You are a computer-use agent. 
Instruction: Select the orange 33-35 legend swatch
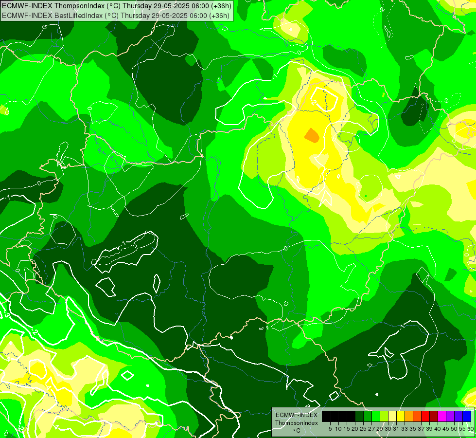tap(409, 416)
